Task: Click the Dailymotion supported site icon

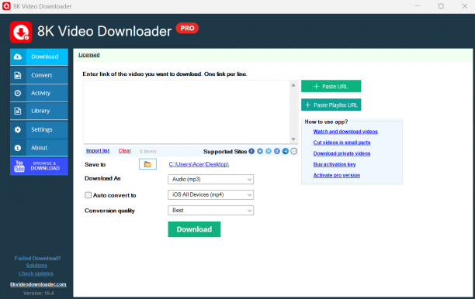Action: (x=277, y=151)
